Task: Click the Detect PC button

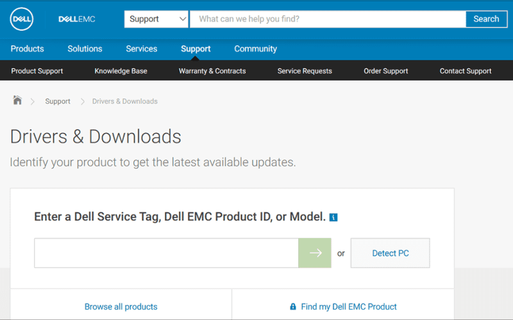Action: coord(391,253)
